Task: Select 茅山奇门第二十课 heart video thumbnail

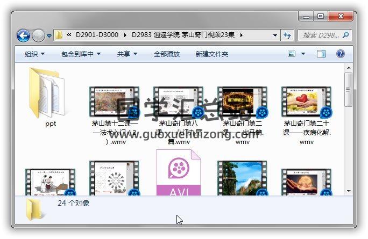Action: pos(307,102)
